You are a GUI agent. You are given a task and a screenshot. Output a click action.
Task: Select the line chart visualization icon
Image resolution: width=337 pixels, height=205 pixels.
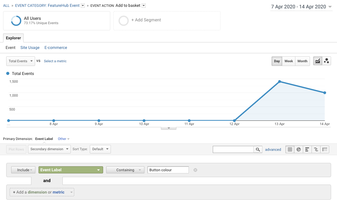tap(317, 61)
